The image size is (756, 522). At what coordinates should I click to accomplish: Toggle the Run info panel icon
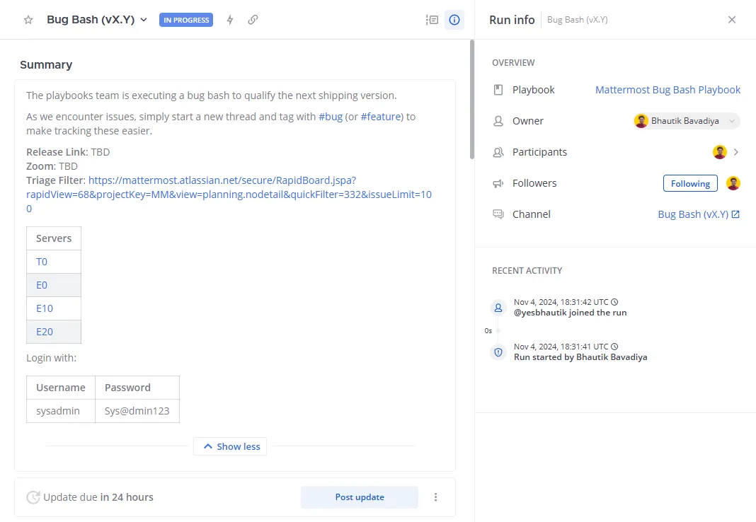[454, 20]
